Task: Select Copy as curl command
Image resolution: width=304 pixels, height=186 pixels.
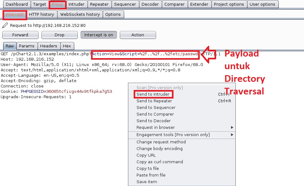Action: pyautogui.click(x=160, y=162)
